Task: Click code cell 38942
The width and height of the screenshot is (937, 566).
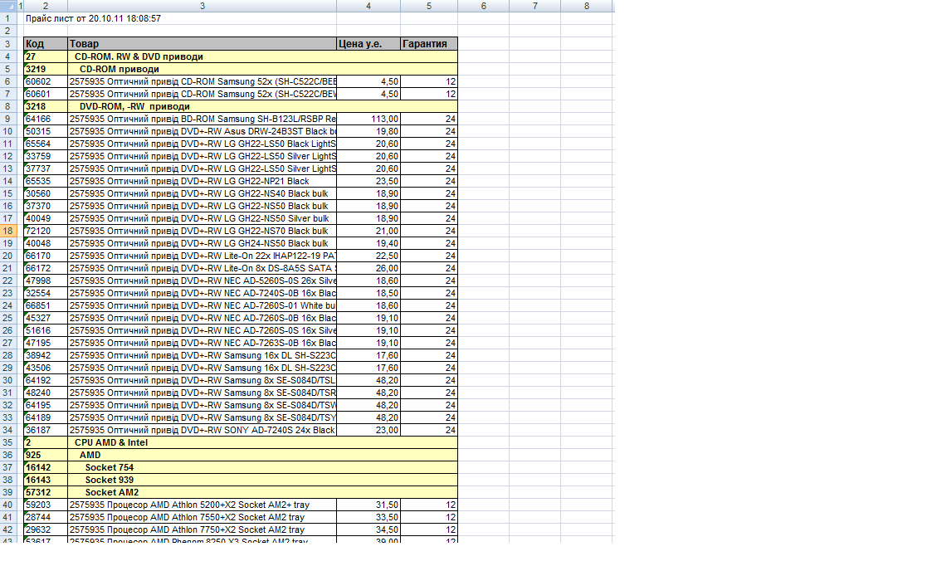Action: tap(46, 355)
